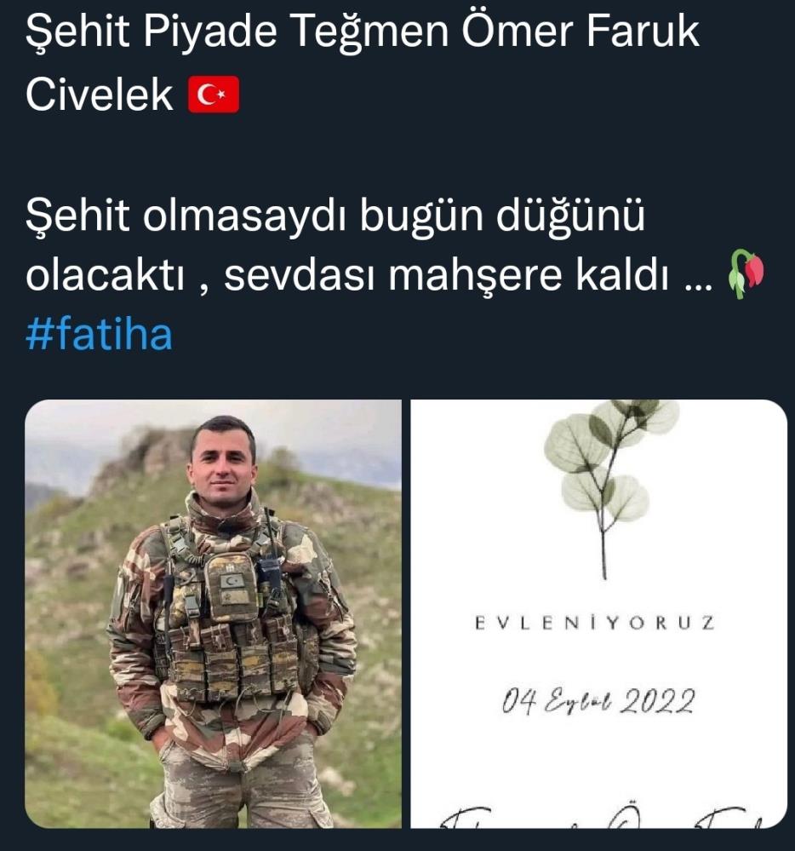The height and width of the screenshot is (851, 795).
Task: Tap the flag patch on vest
Action: 232,582
